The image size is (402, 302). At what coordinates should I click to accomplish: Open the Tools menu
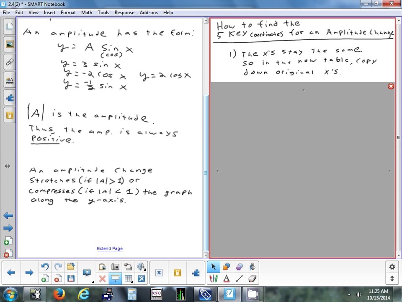click(103, 13)
